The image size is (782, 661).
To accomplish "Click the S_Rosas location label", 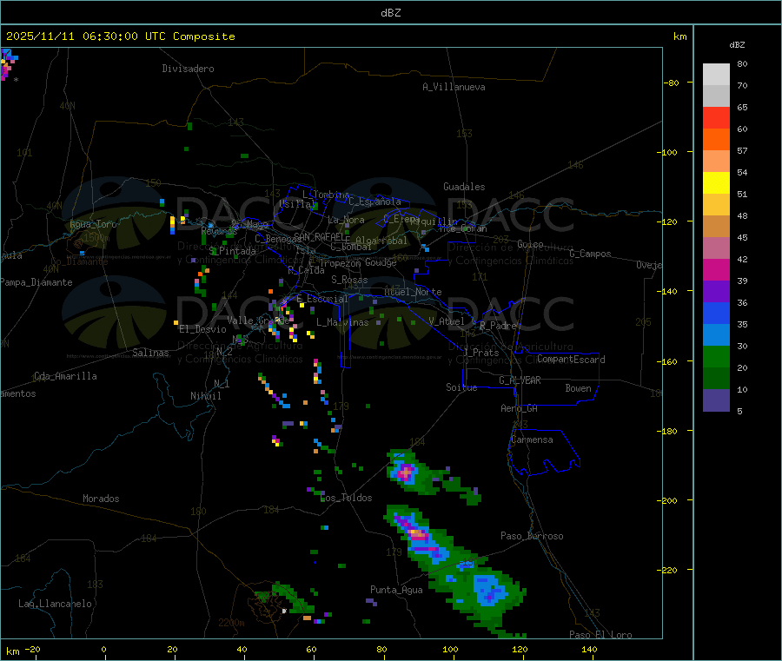I will coord(349,281).
